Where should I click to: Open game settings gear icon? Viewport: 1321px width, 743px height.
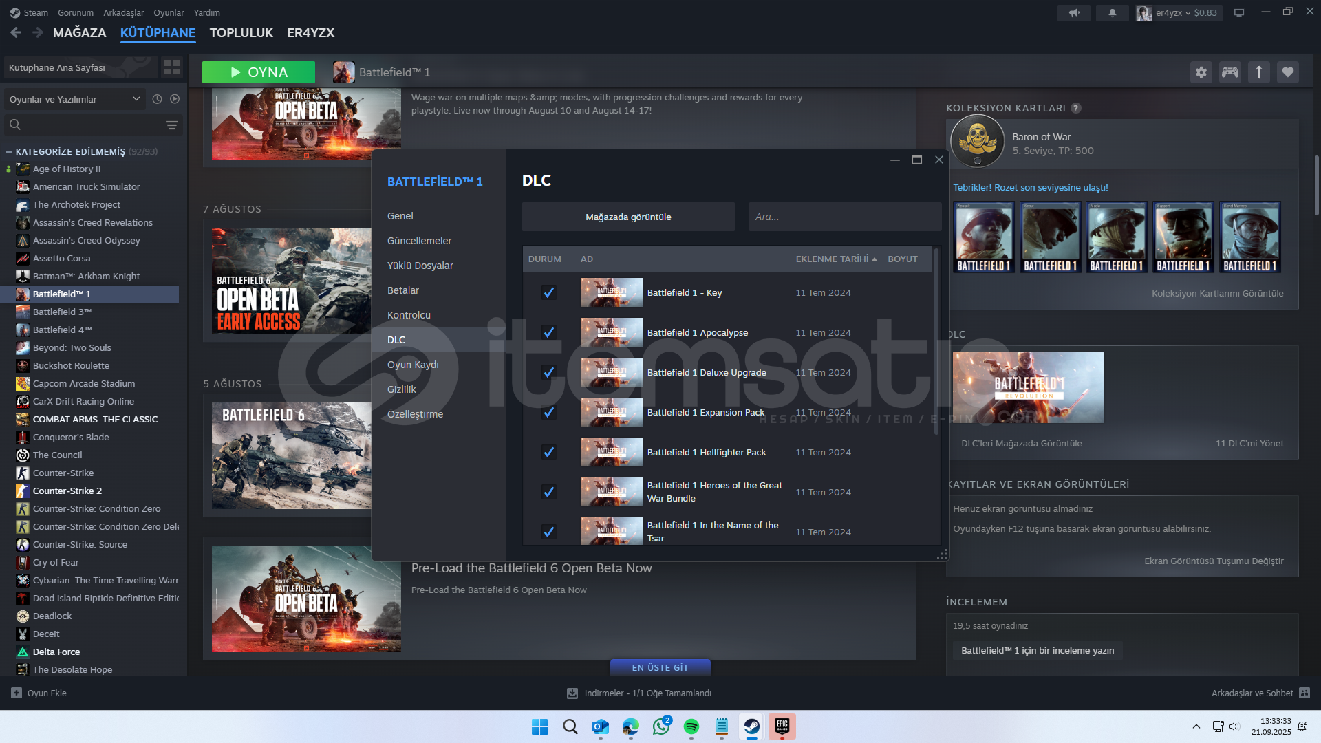[x=1201, y=72]
